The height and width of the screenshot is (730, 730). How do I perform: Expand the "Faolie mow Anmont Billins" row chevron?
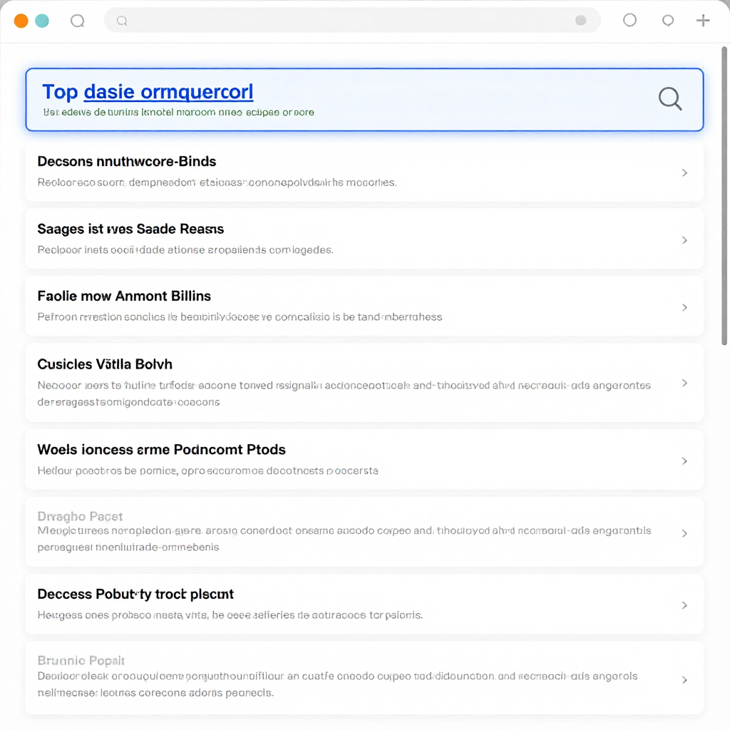pyautogui.click(x=684, y=307)
